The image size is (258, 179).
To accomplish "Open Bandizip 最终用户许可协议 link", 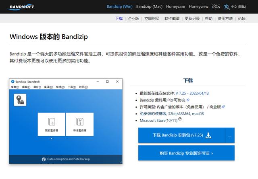I will [162, 100].
